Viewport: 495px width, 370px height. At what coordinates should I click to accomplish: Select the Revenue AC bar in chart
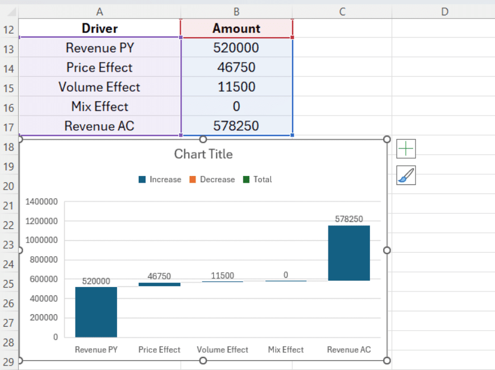[x=349, y=253]
